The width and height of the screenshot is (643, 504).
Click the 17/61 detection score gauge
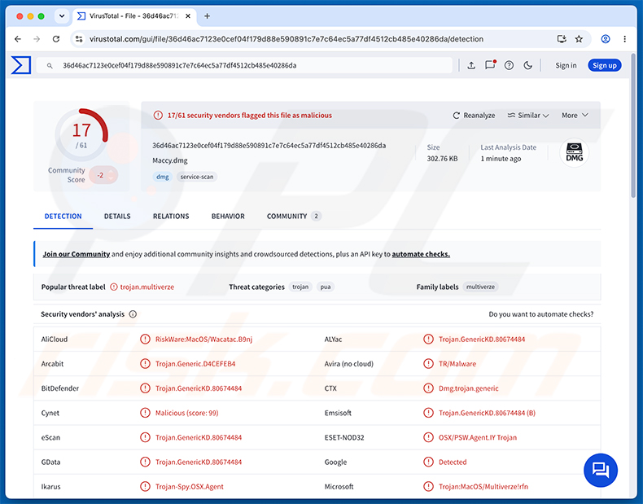click(x=81, y=134)
